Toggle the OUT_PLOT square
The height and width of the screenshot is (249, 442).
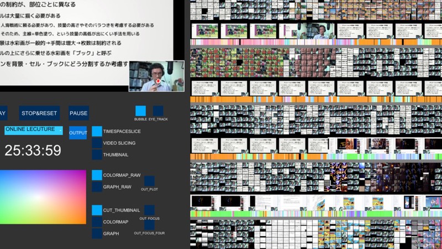click(x=149, y=180)
